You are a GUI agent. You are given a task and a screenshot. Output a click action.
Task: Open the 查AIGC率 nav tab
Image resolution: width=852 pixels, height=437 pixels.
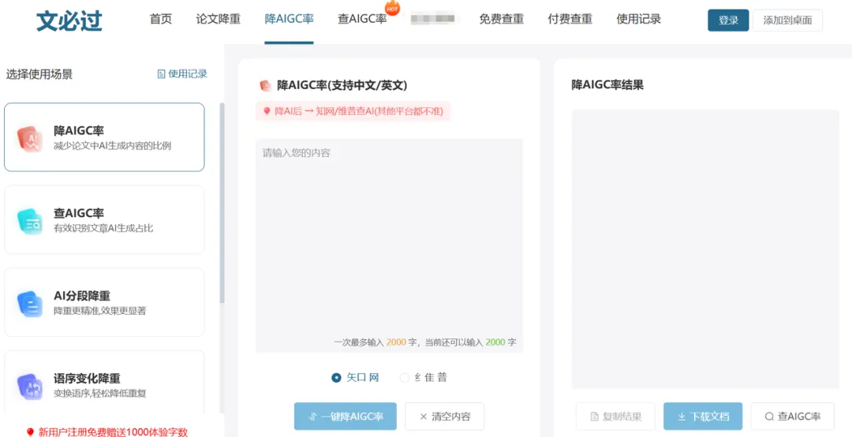pyautogui.click(x=362, y=20)
